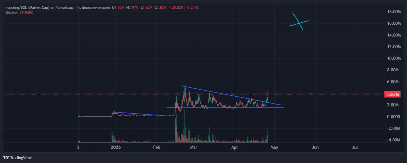Click the 0.0000 price axis label
Image resolution: width=407 pixels, height=163 pixels.
393,117
